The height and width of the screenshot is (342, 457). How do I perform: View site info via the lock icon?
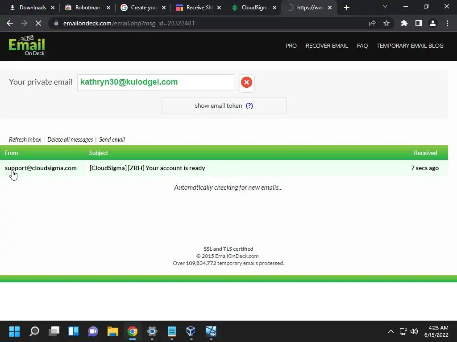click(x=56, y=23)
